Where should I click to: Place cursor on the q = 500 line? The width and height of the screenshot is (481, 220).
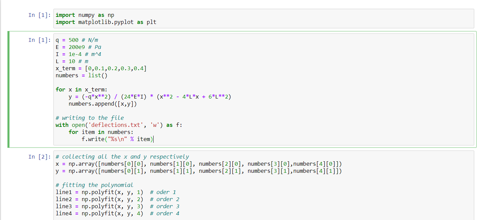pos(78,40)
